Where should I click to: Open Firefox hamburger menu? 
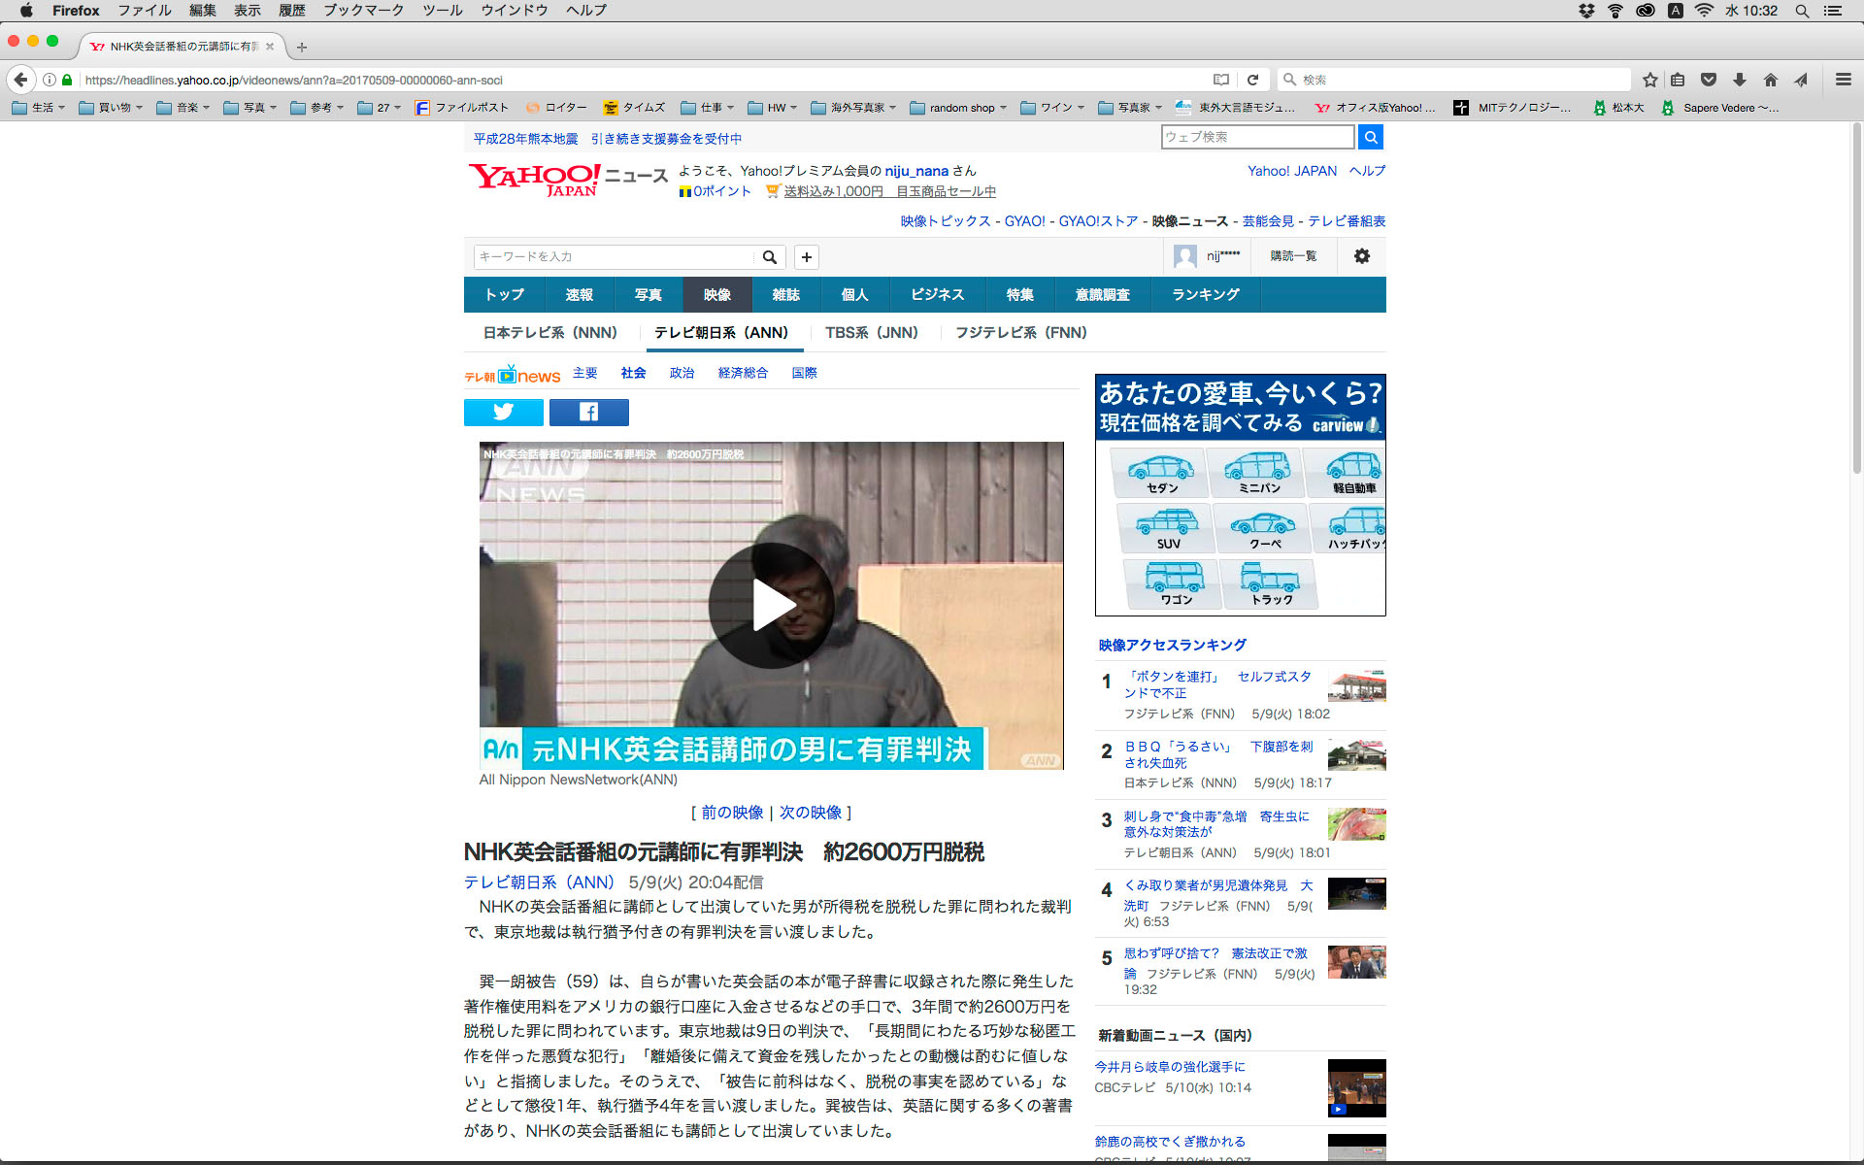click(1843, 80)
